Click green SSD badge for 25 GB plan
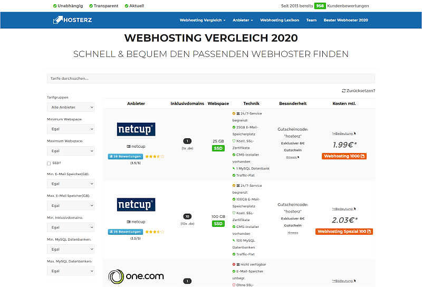 (218, 149)
